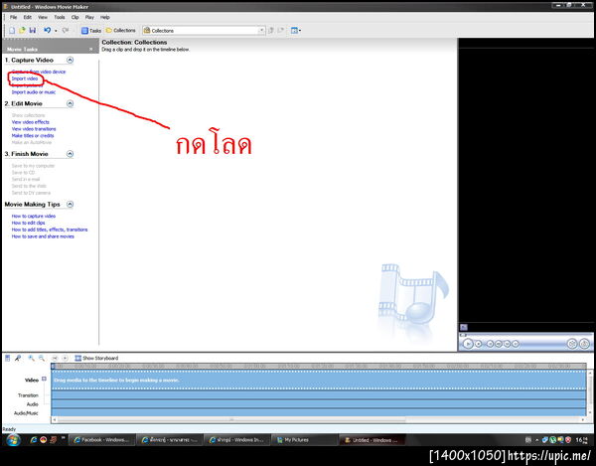The image size is (596, 466).
Task: Open project using the folder toolbar icon
Action: pos(22,31)
